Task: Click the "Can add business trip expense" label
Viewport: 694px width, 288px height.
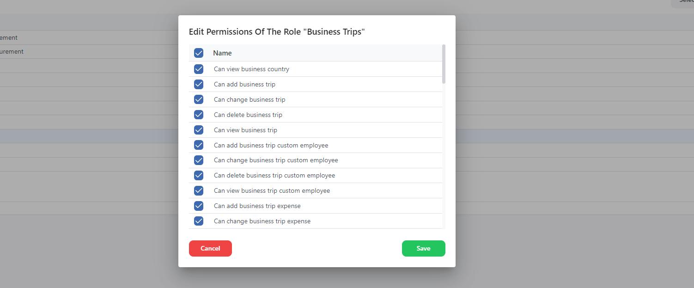Action: (x=257, y=206)
